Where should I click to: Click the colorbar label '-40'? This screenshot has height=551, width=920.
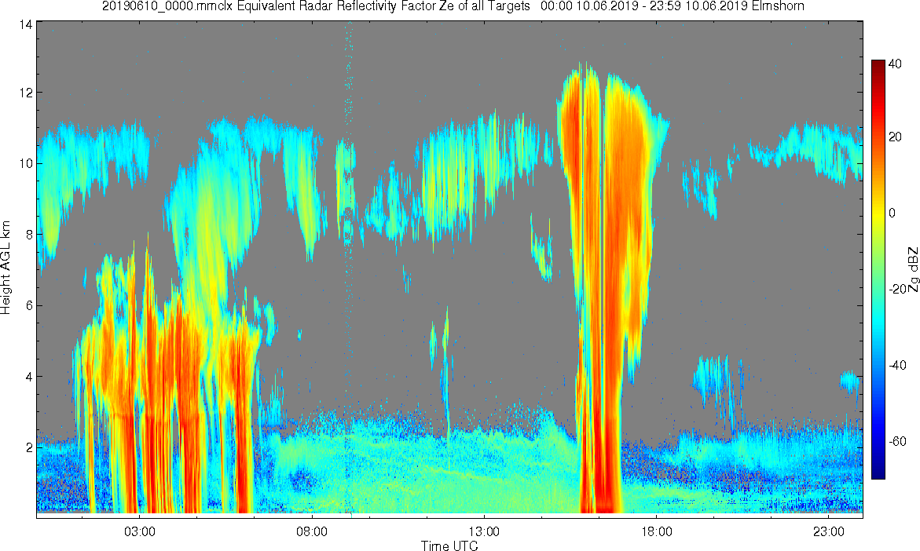point(897,365)
